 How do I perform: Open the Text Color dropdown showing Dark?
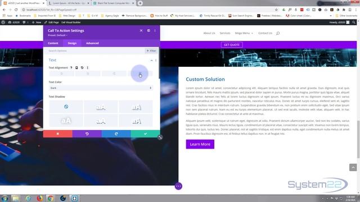(101, 88)
